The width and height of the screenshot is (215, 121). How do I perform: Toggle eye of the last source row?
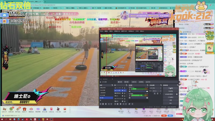tap(123, 101)
